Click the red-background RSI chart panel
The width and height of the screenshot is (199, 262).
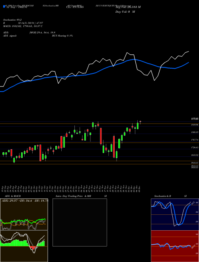click(175, 246)
